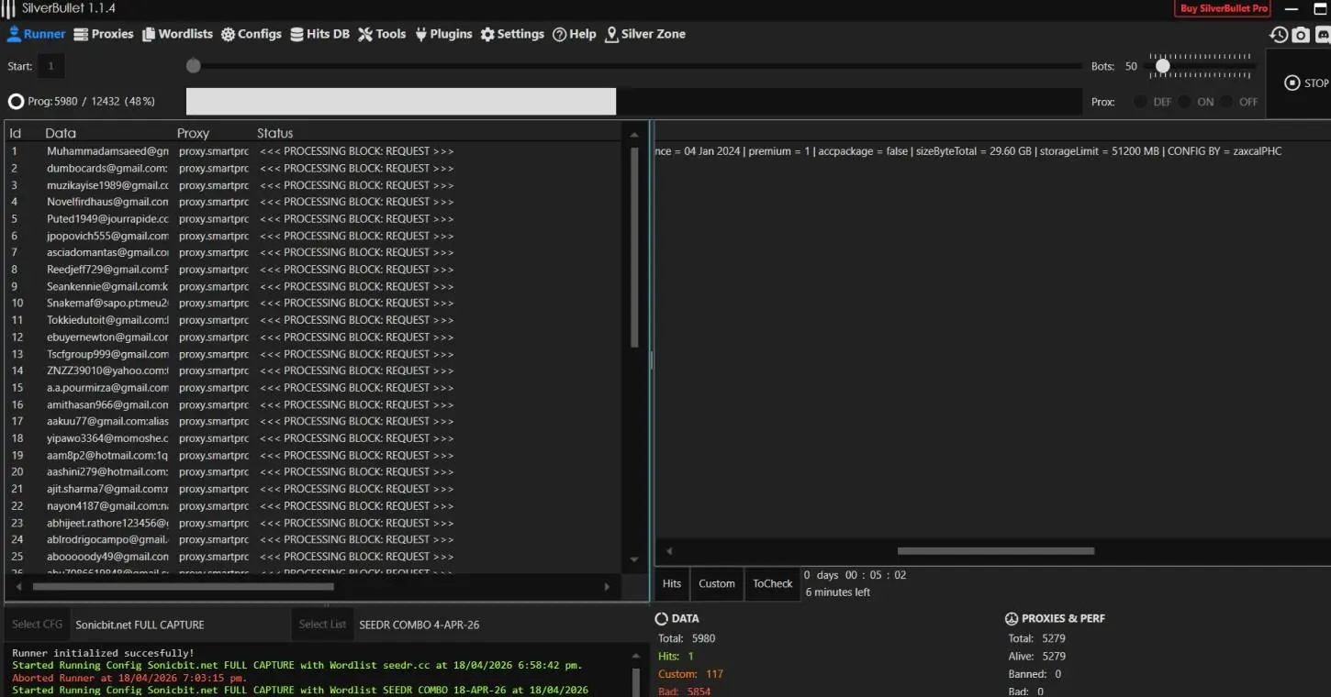Open the Tools section

[x=382, y=34]
